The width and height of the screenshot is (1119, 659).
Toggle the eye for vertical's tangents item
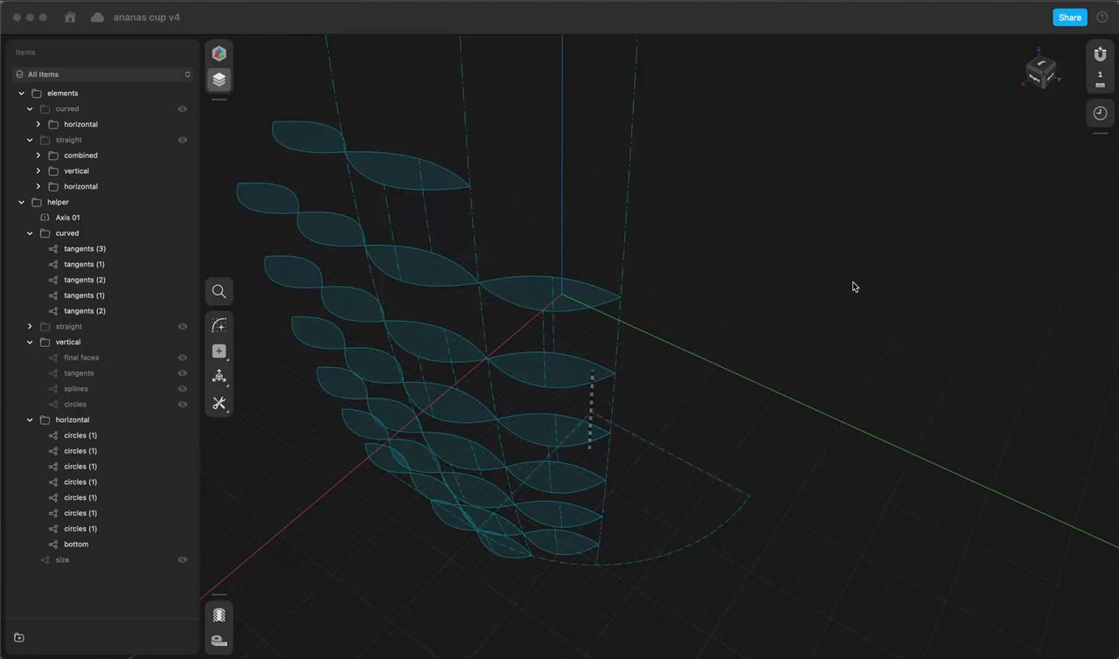(183, 373)
